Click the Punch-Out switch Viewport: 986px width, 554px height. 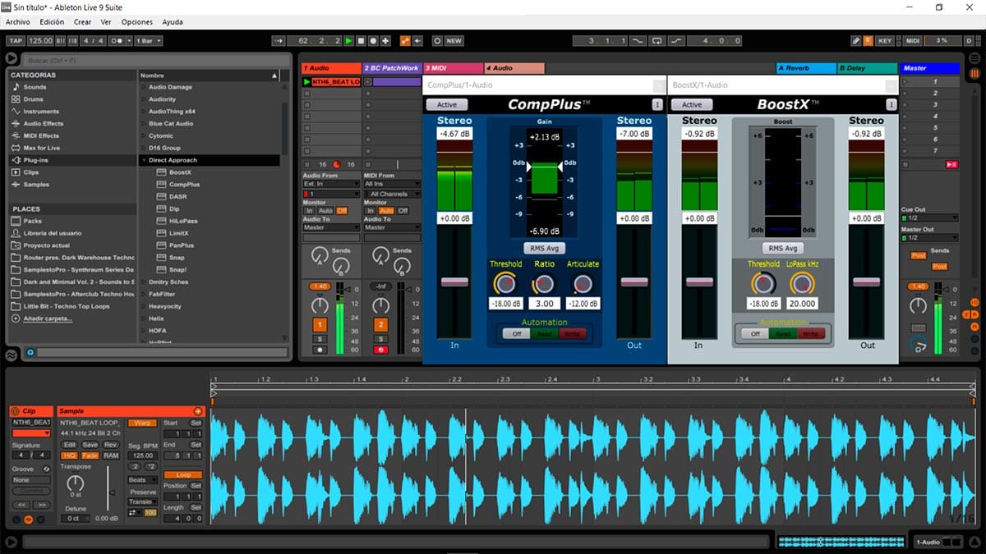coord(675,40)
